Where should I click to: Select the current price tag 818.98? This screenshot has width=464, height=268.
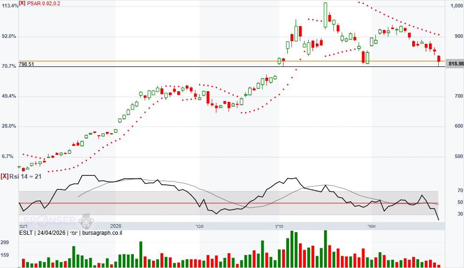(x=455, y=64)
